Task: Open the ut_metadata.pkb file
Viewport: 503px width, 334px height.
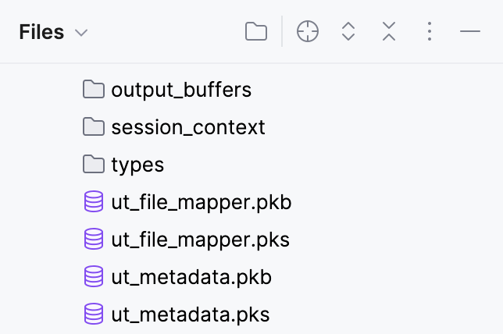Action: [191, 277]
